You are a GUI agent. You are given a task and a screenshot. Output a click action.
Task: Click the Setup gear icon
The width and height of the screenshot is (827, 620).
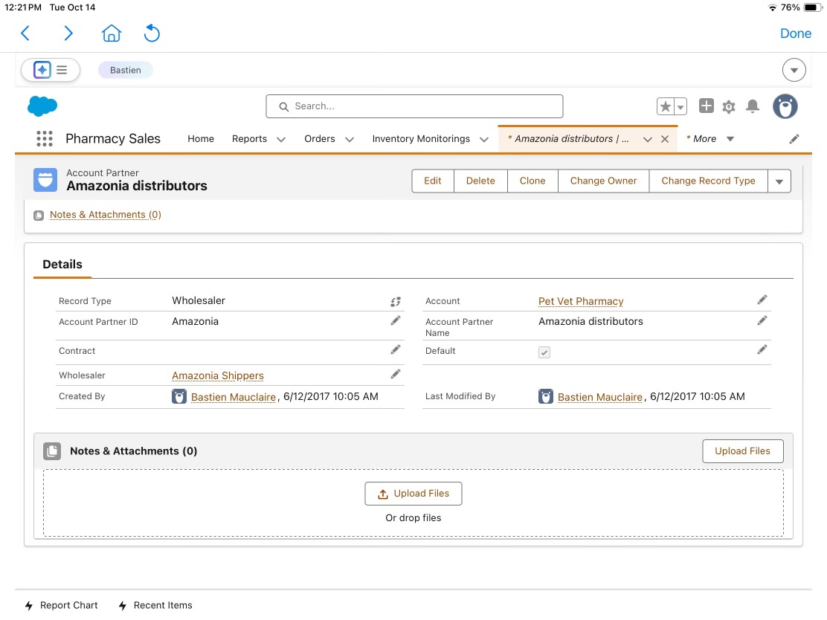point(729,107)
